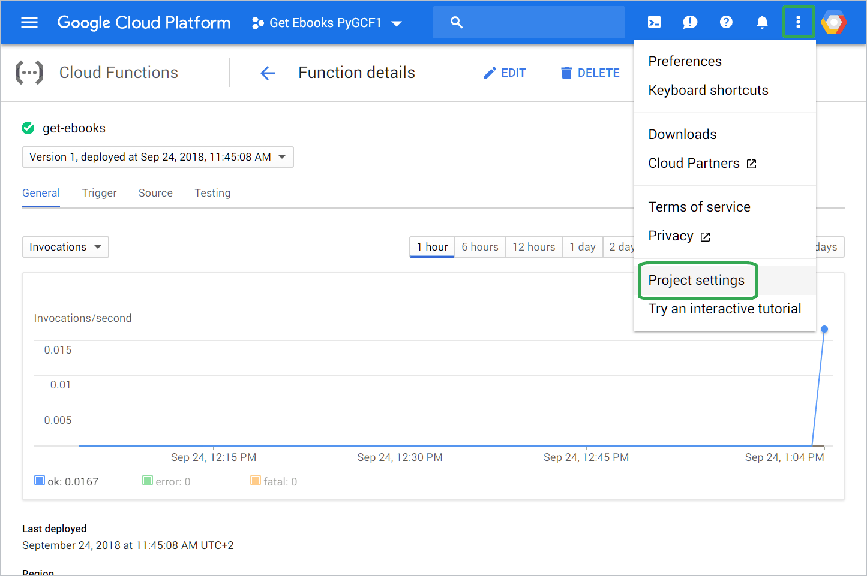867x576 pixels.
Task: Select the 6 hours time range
Action: 480,247
